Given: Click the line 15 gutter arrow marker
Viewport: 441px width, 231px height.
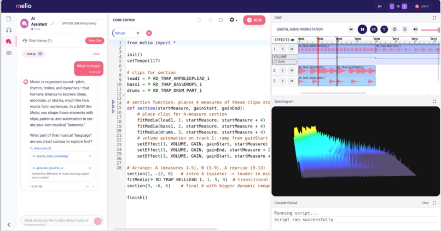Looking at the screenshot, I should (x=113, y=107).
